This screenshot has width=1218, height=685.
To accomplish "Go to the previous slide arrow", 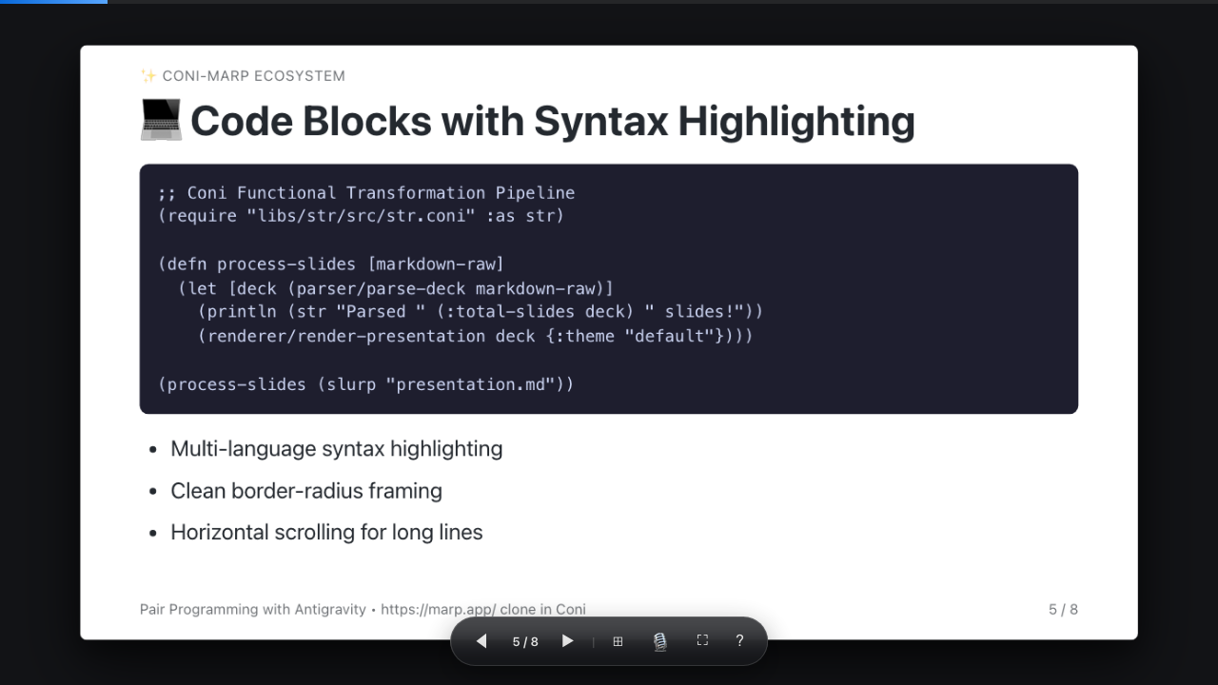I will [481, 641].
